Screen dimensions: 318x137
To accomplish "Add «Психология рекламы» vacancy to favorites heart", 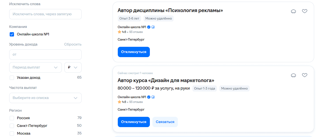I will tap(305, 11).
